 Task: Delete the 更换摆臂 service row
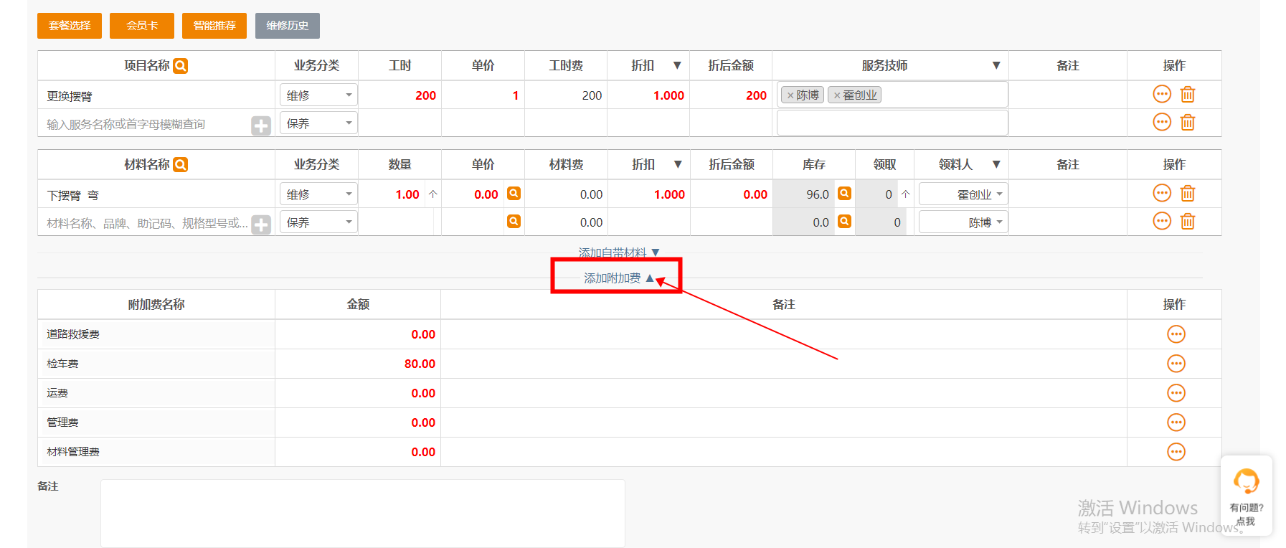pyautogui.click(x=1188, y=94)
